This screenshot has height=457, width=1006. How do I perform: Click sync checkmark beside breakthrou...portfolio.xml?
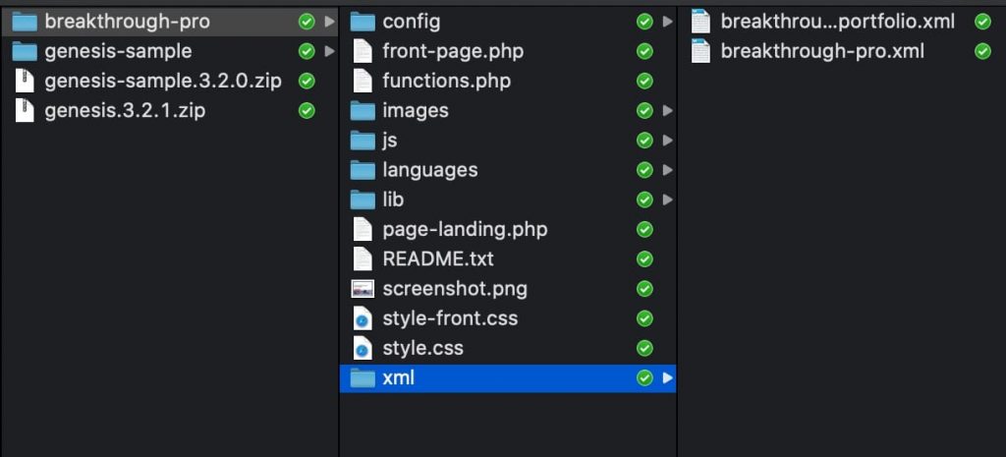(982, 22)
